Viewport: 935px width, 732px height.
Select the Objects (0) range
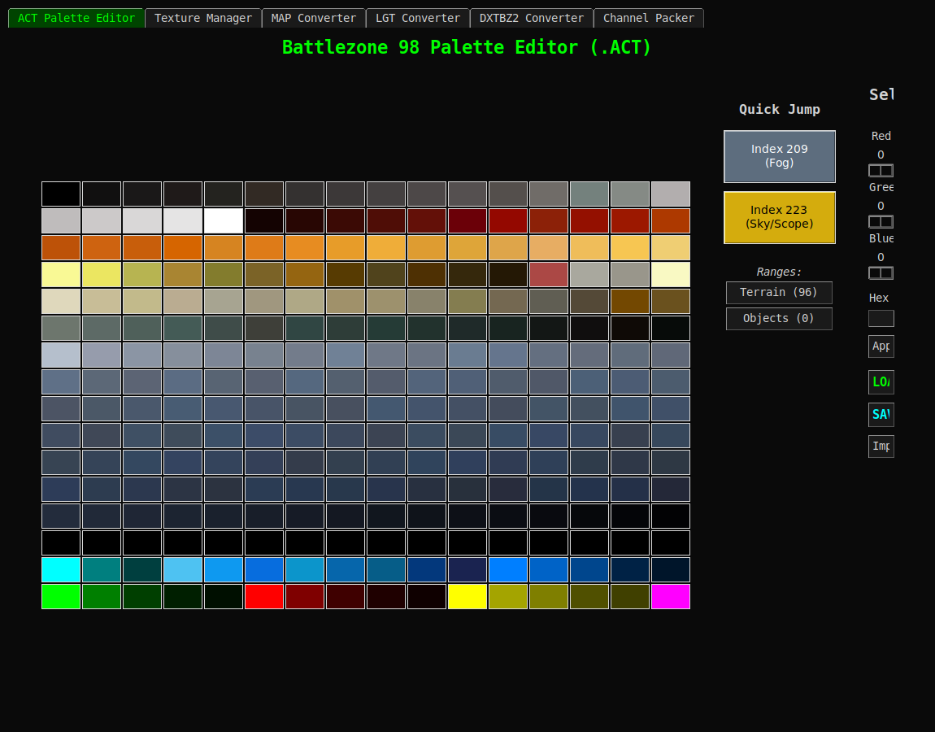pos(779,319)
